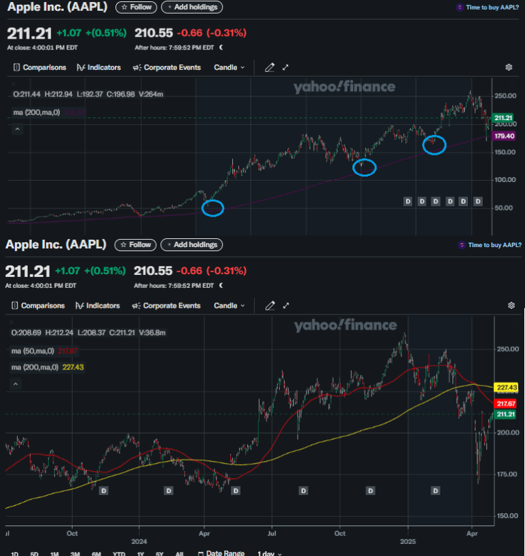Select the 1Y range tab

click(x=141, y=553)
